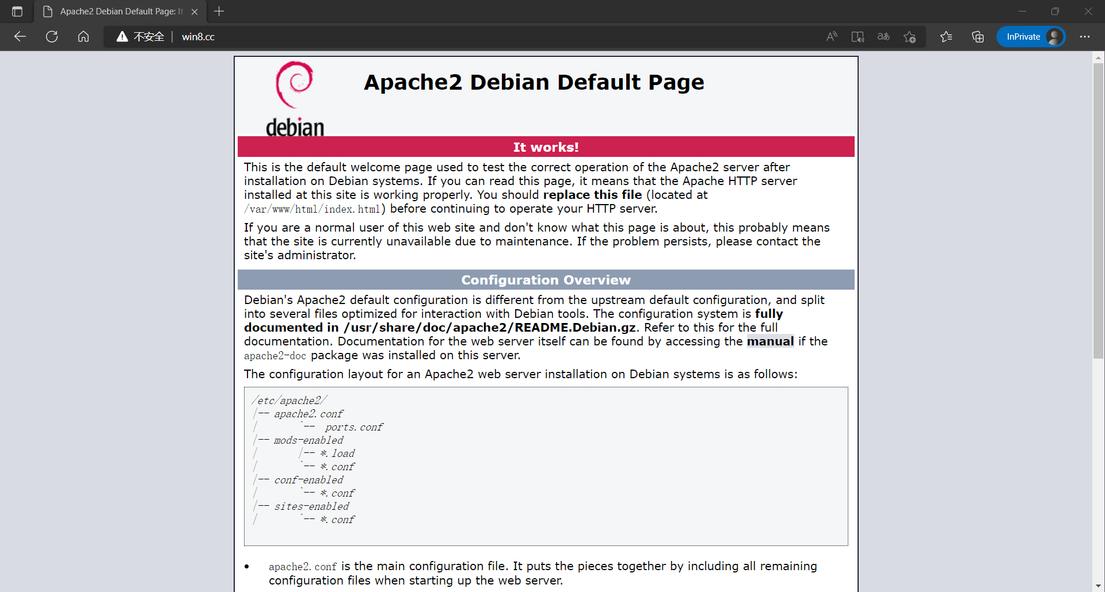Click the Apache2 Debian Default Page title
Viewport: 1105px width, 592px height.
534,82
